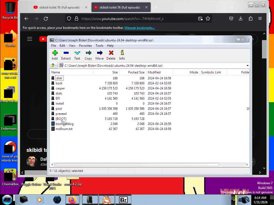The image size is (274, 205).
Task: Click the channel avatar under video title
Action: (32, 161)
